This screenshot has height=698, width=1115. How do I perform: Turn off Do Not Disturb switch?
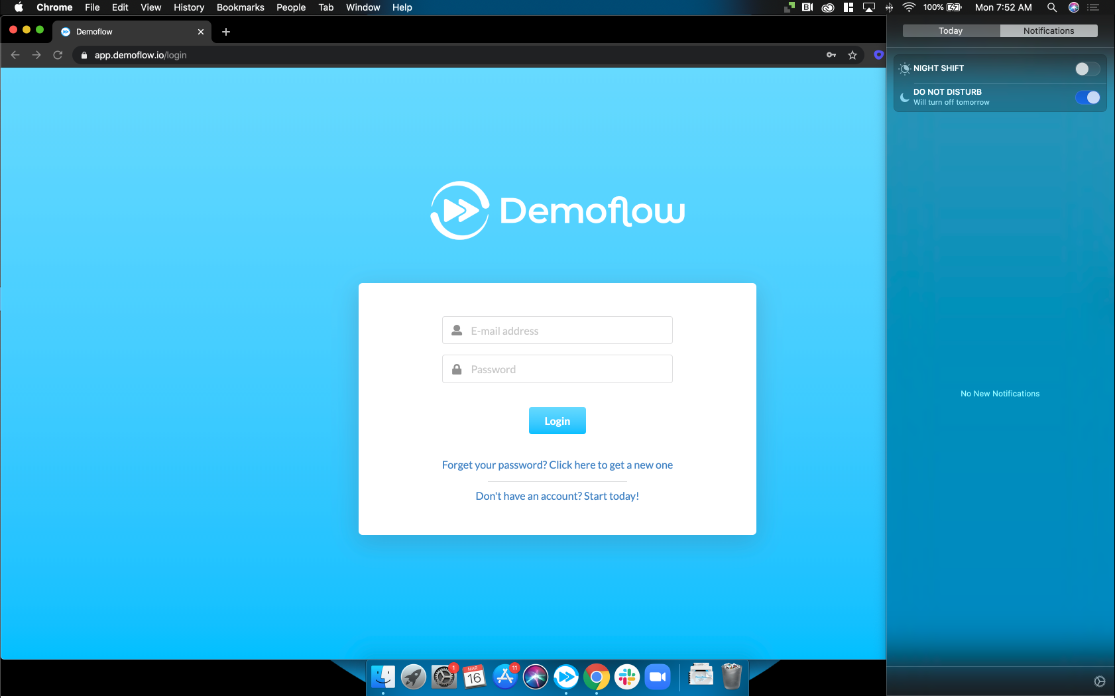[x=1087, y=97]
